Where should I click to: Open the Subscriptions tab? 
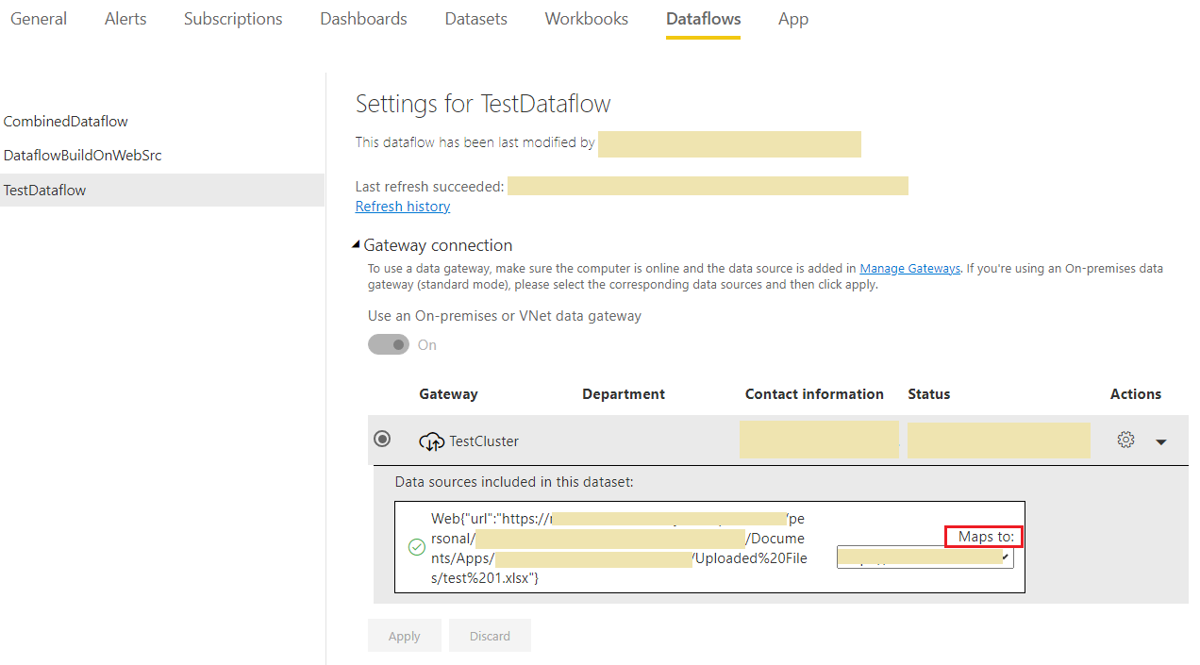click(233, 19)
